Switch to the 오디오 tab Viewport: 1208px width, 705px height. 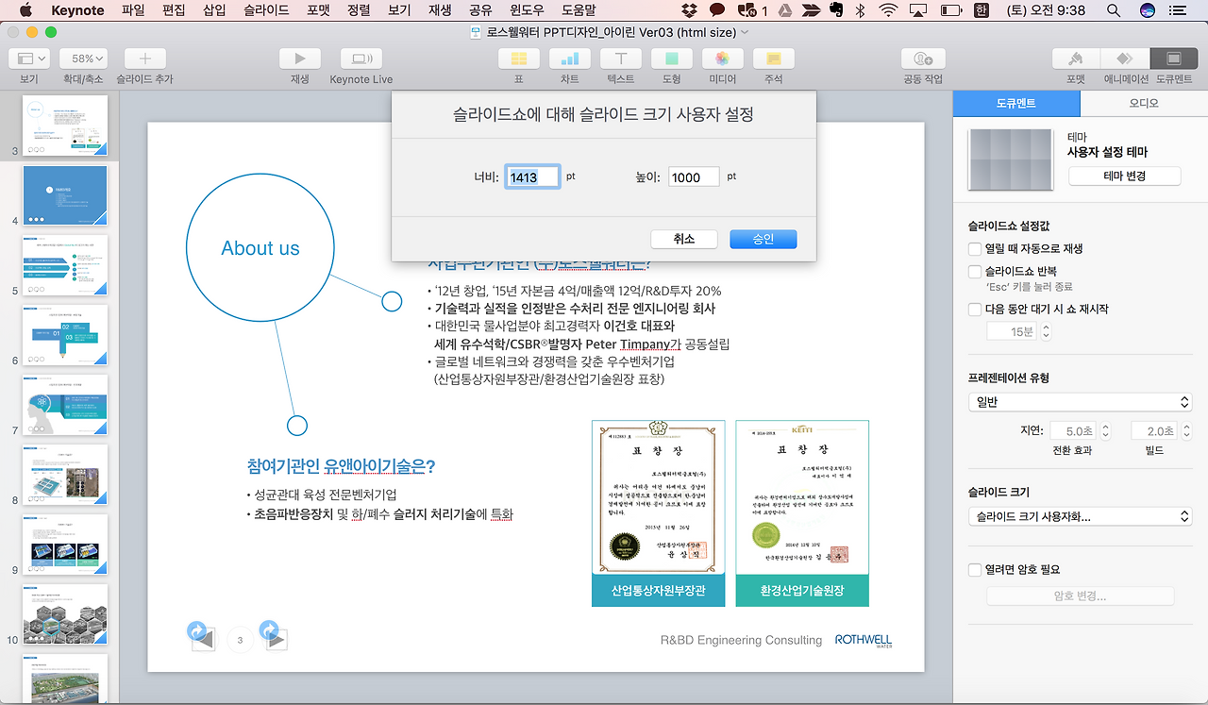click(1144, 102)
